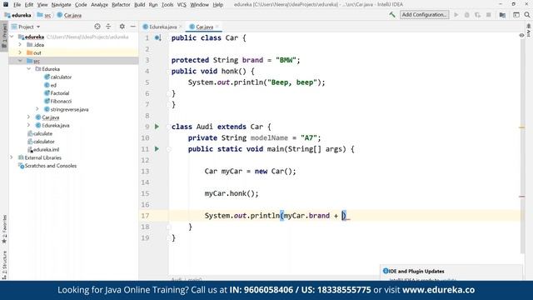The width and height of the screenshot is (533, 300).
Task: Open the Build menu
Action: point(139,5)
